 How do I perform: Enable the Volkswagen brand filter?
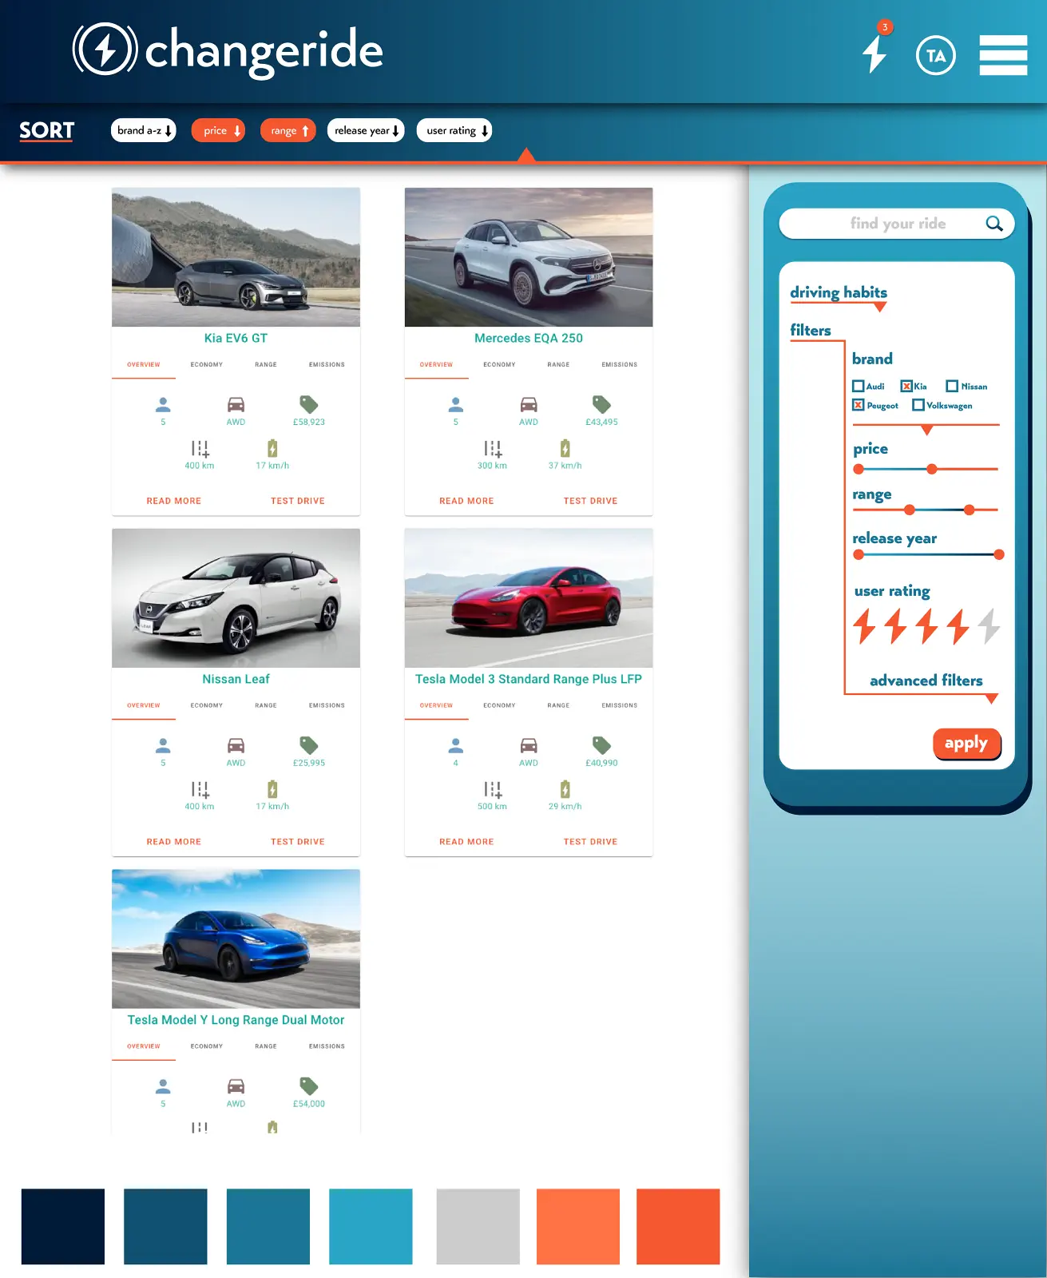tap(918, 406)
